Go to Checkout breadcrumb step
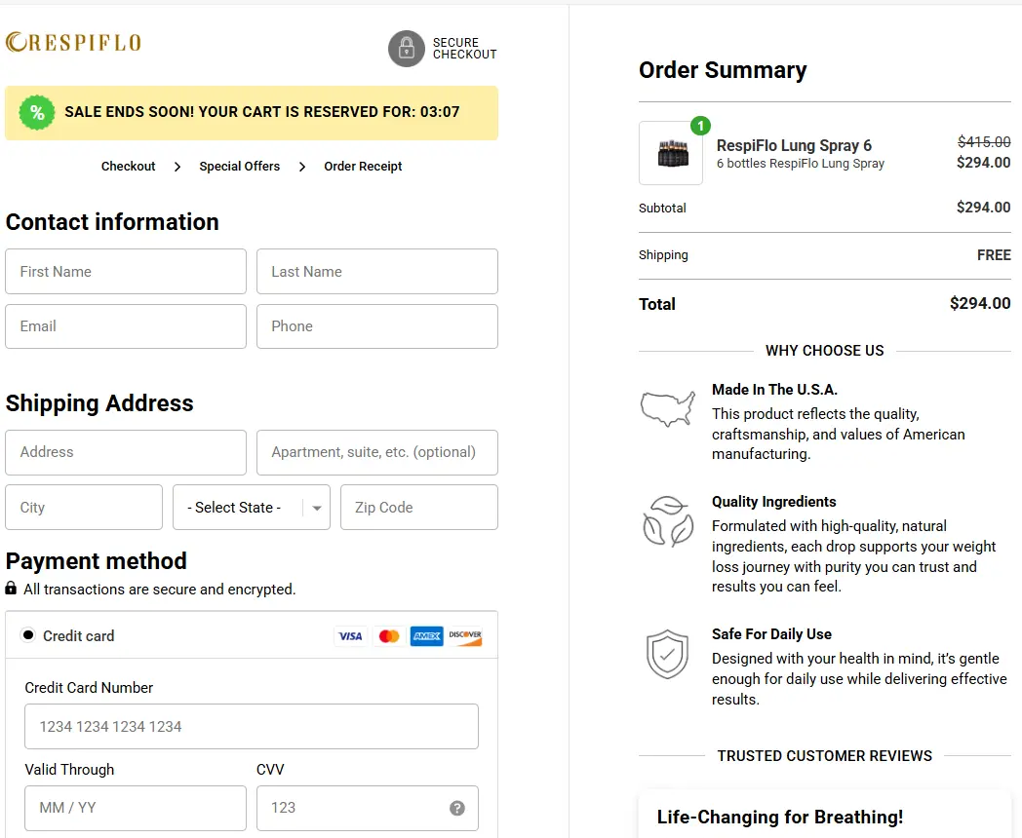The height and width of the screenshot is (838, 1022). coord(128,167)
